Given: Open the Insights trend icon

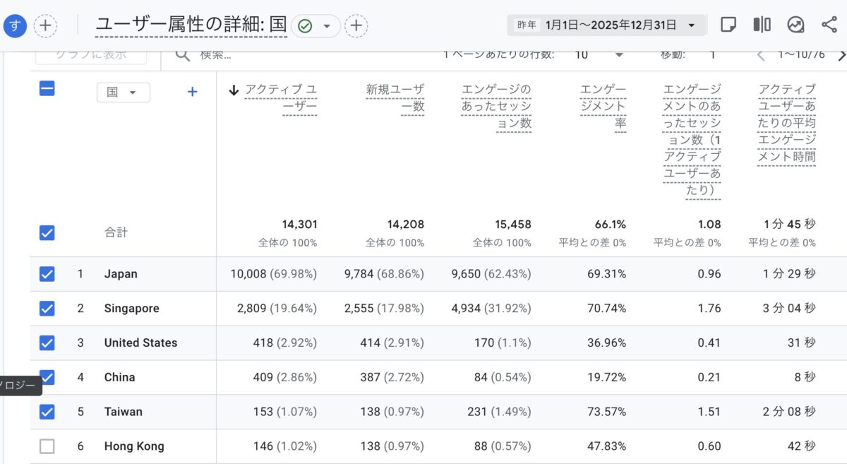Looking at the screenshot, I should pyautogui.click(x=795, y=25).
